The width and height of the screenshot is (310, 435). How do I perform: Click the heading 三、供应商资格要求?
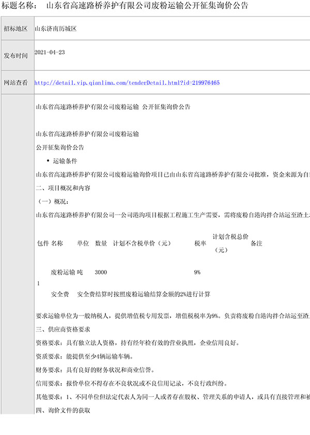tap(63, 329)
